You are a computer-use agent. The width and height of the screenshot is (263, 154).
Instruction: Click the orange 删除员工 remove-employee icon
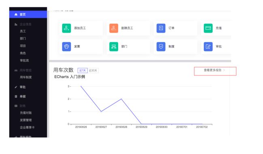[114, 28]
